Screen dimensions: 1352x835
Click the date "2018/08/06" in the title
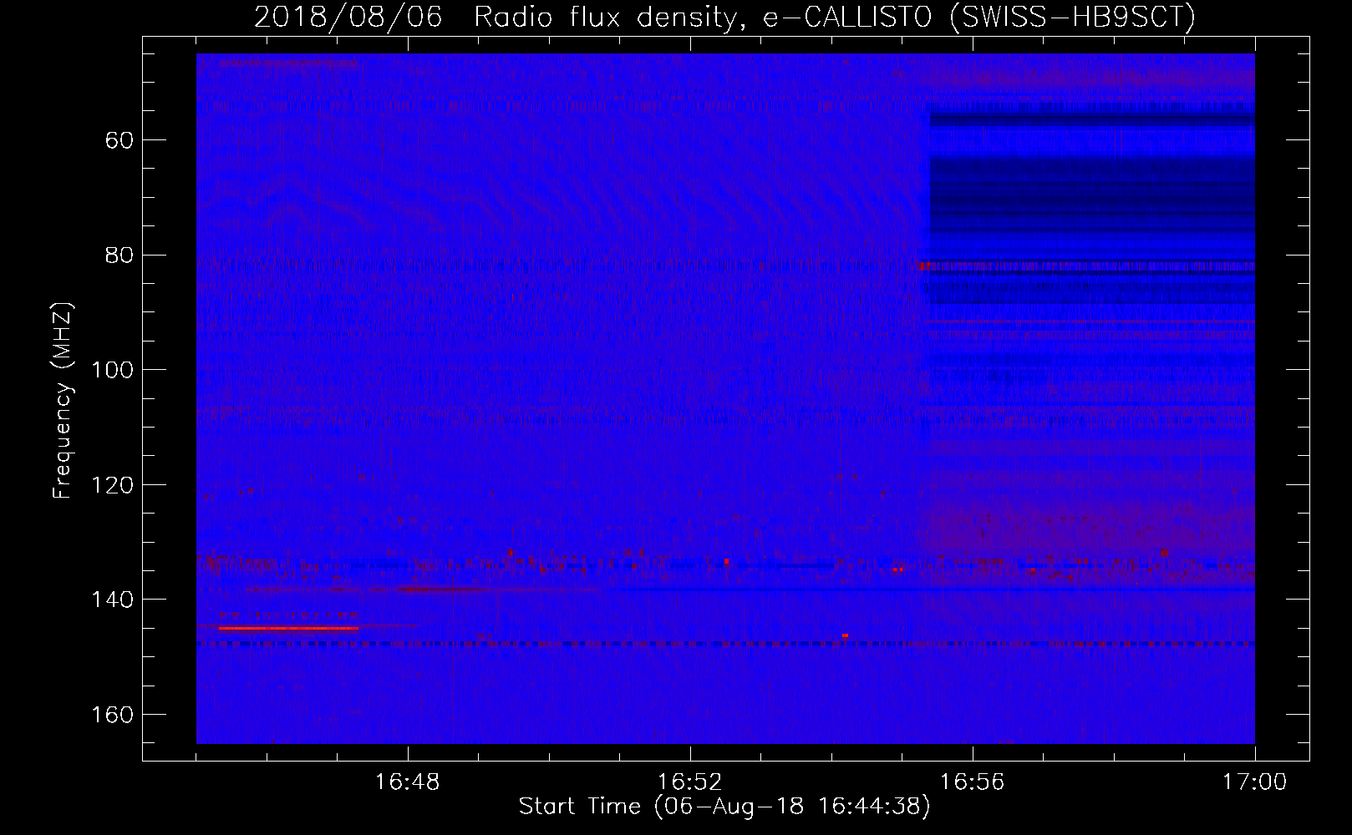[348, 17]
